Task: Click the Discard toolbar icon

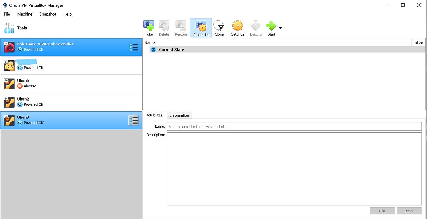Action: tap(256, 26)
